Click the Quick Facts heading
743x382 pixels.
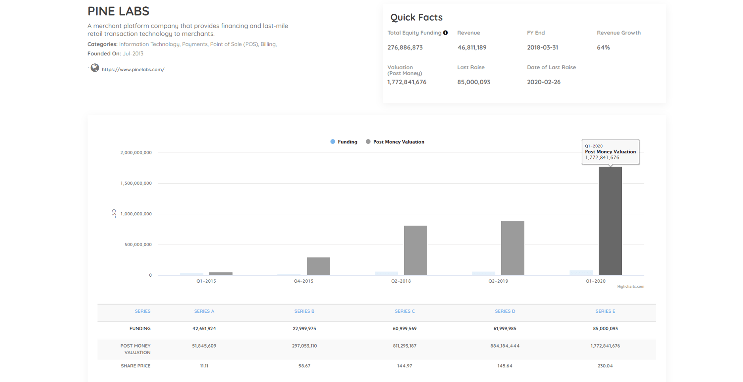(x=416, y=17)
